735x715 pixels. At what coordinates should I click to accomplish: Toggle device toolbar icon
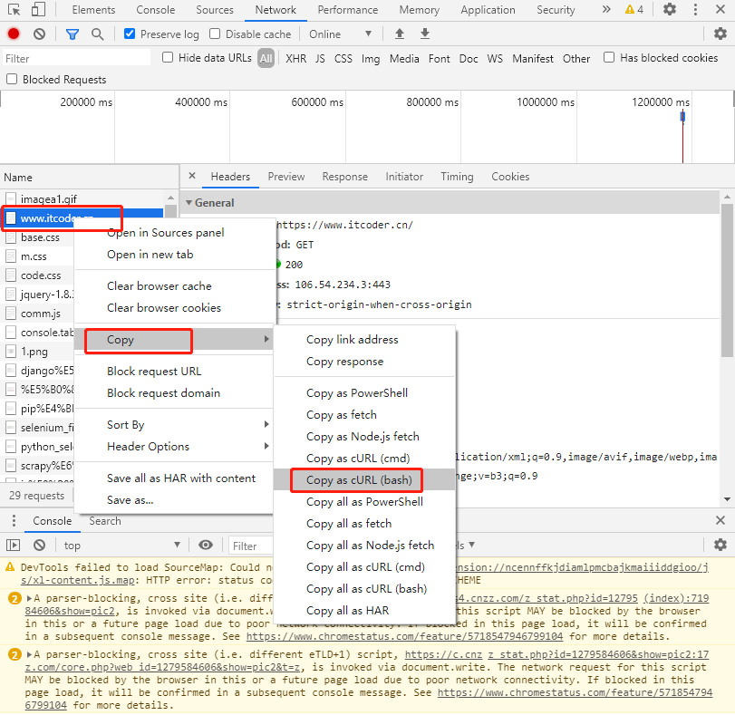(38, 10)
